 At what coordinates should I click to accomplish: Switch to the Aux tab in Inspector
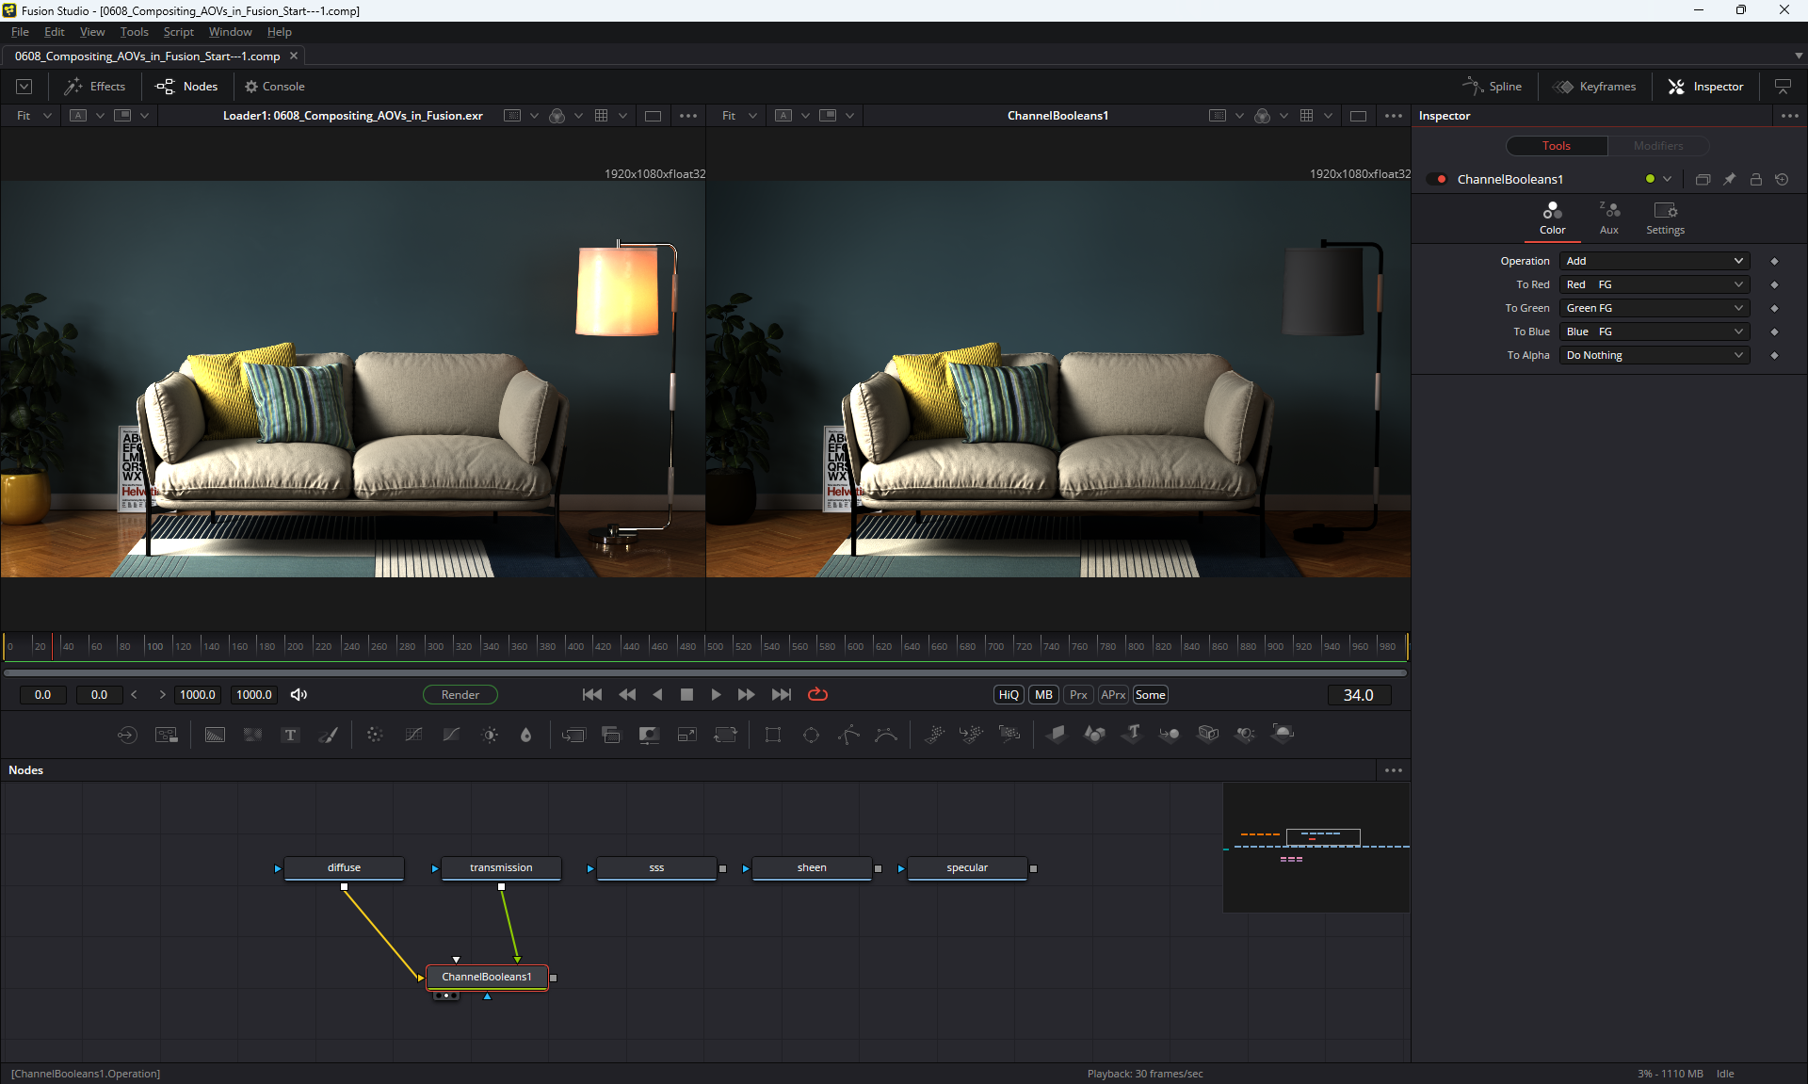(1608, 218)
